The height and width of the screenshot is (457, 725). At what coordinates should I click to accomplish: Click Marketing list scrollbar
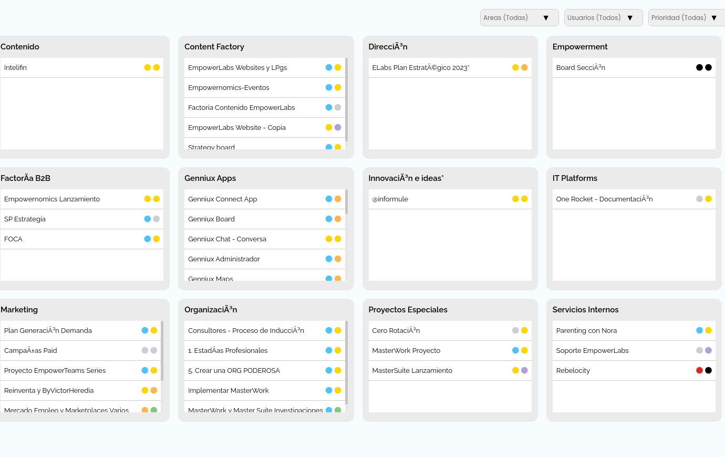point(162,350)
